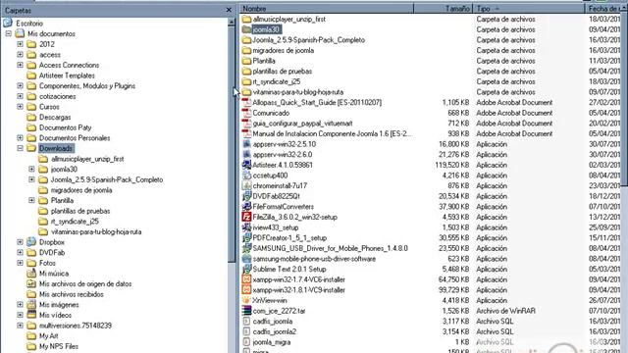Sort files by the Tipo column header
The height and width of the screenshot is (353, 628).
point(529,9)
